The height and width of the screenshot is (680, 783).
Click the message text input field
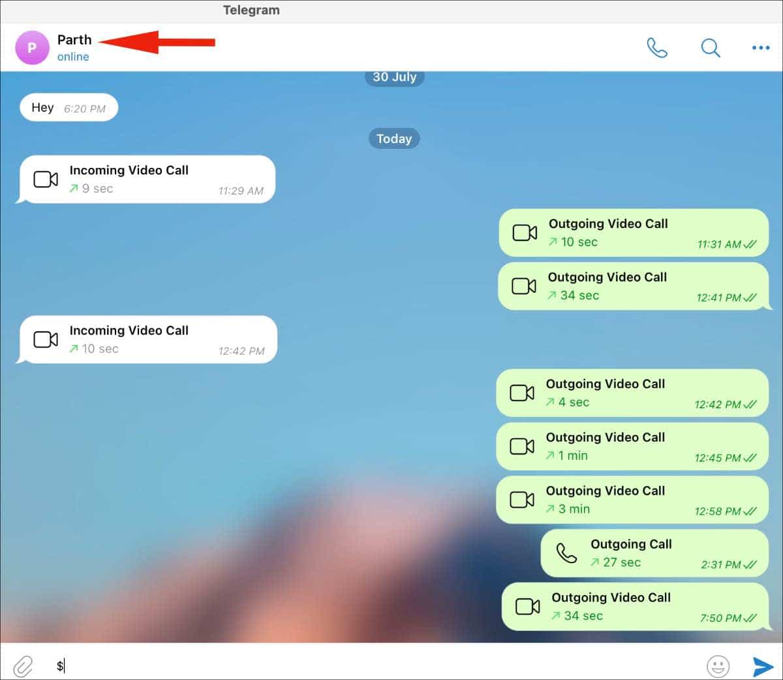tap(378, 666)
